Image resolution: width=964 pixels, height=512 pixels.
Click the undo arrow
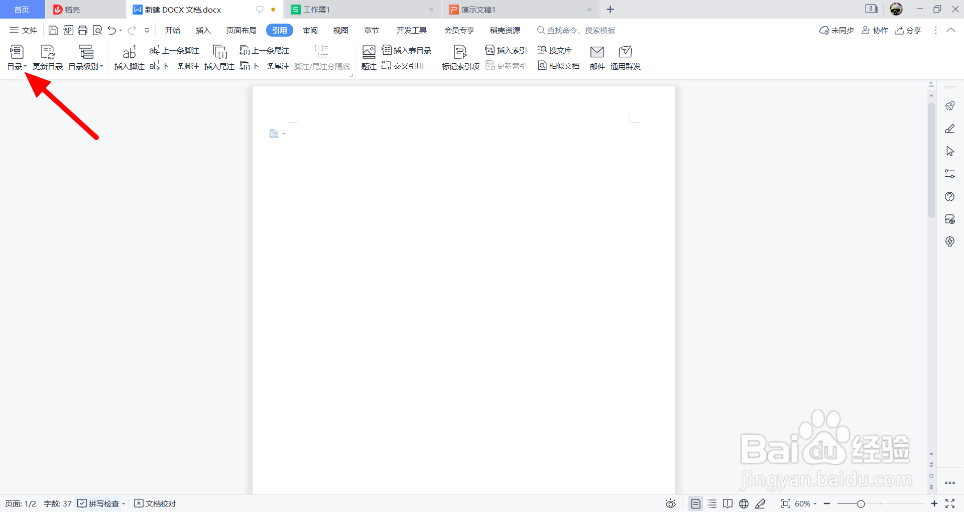coord(111,30)
